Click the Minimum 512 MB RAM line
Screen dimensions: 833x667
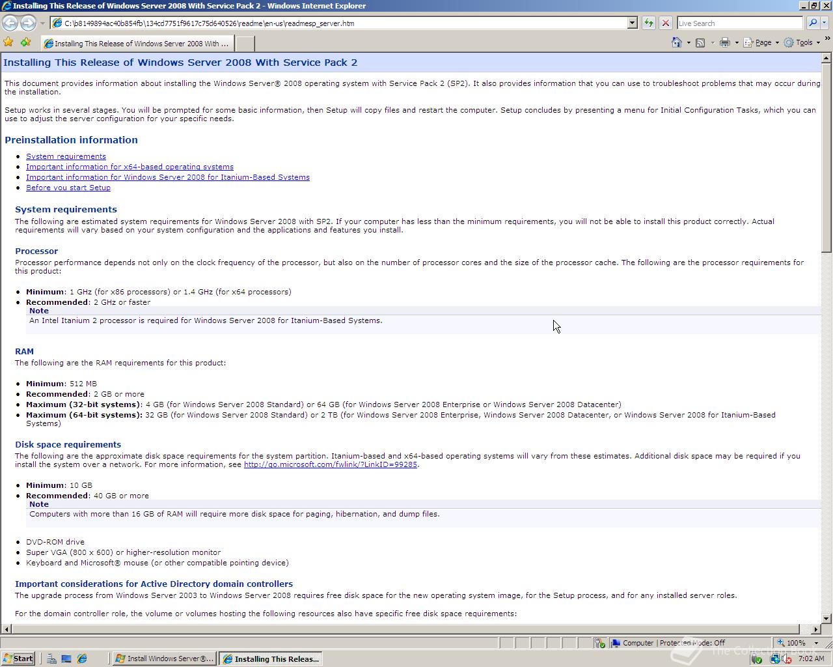[61, 384]
